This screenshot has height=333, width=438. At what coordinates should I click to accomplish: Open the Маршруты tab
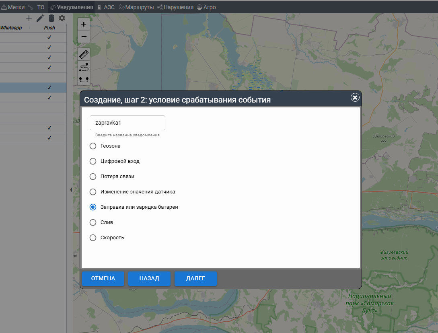[x=137, y=7]
